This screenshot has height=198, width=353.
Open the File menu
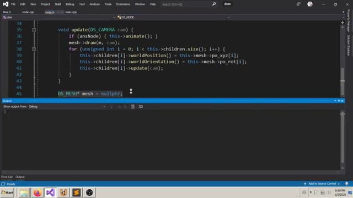coord(13,4)
